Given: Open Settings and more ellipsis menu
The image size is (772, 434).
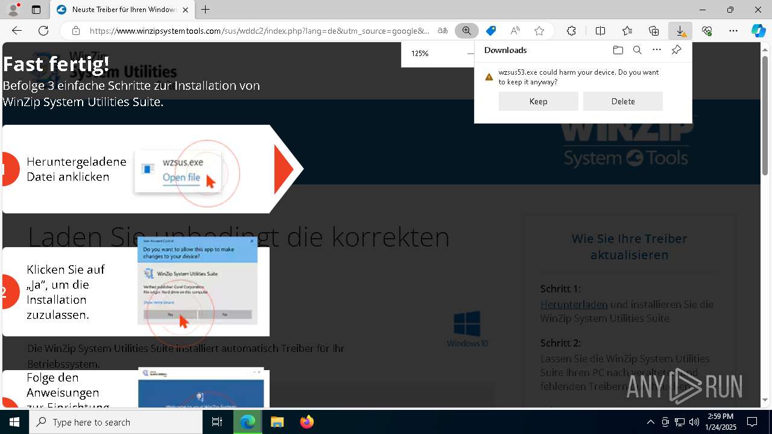Looking at the screenshot, I should pyautogui.click(x=733, y=31).
